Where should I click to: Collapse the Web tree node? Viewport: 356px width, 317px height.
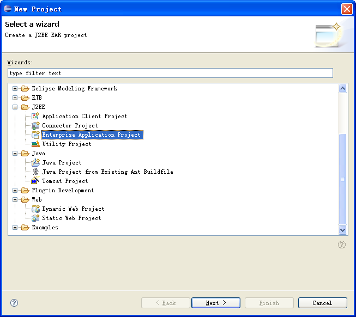point(15,199)
